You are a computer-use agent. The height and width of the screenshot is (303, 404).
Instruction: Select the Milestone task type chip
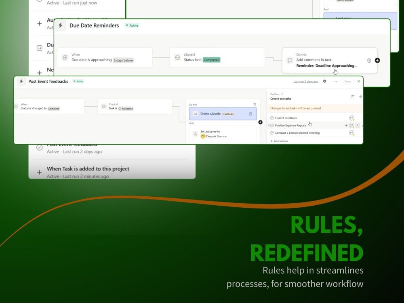coord(126,109)
